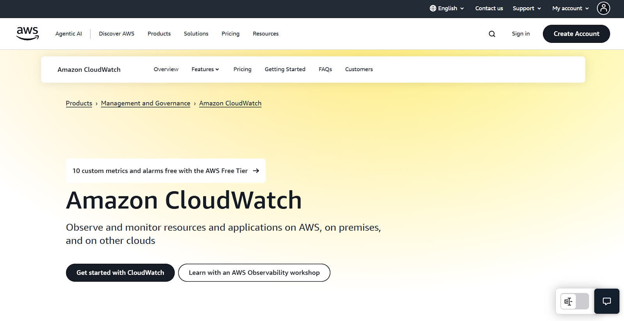
Task: Click the globe language icon
Action: point(433,8)
